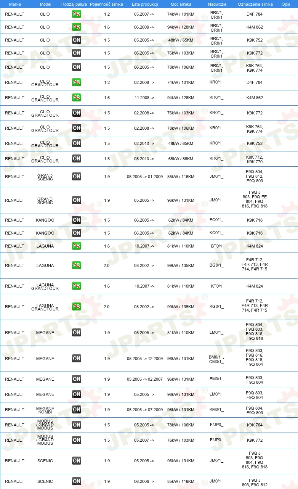
Task: Click the body code BT0/1 cell
Action: pyautogui.click(x=216, y=246)
